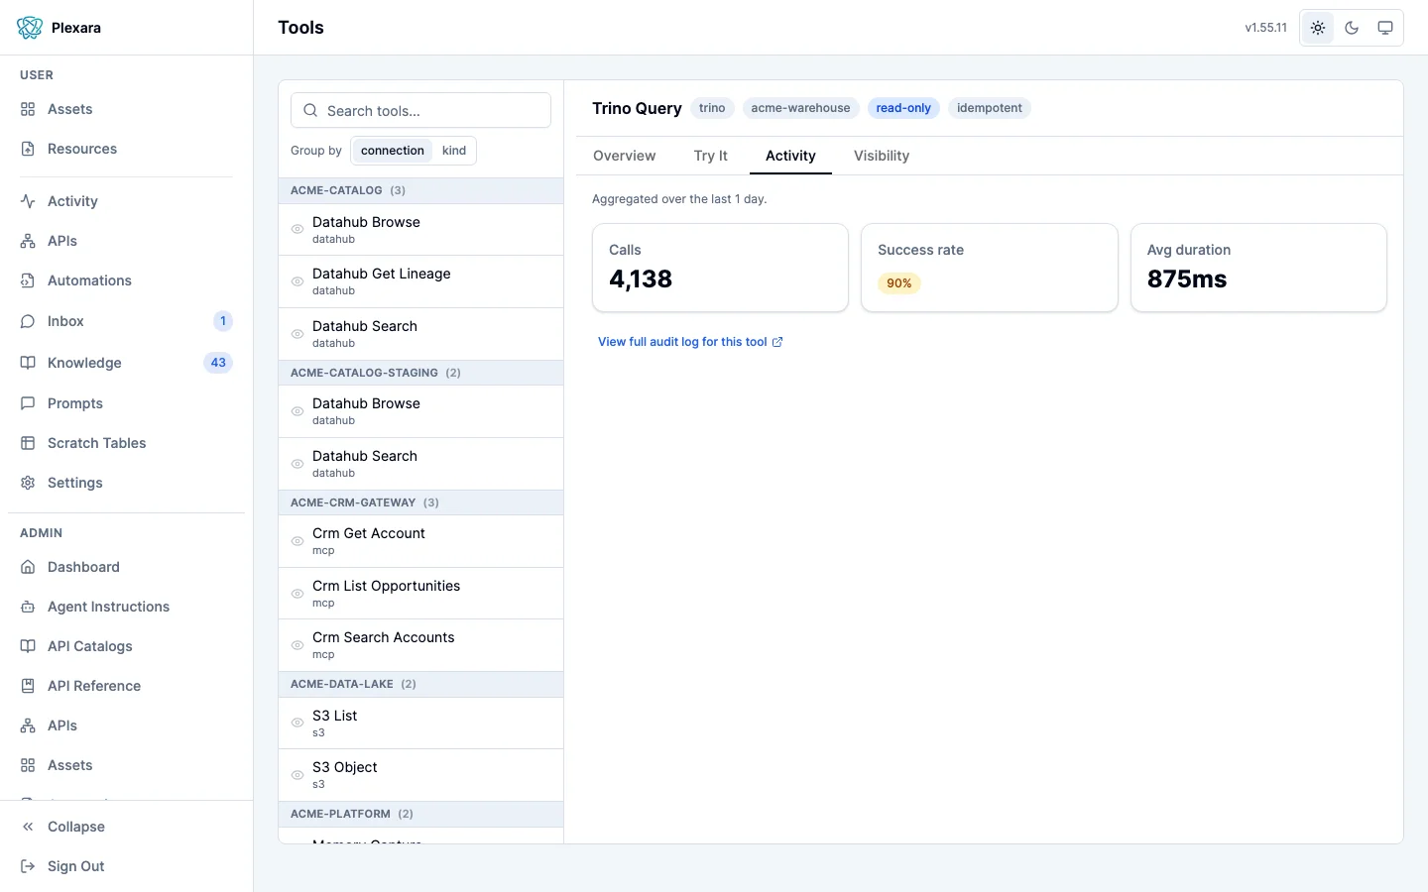1428x892 pixels.
Task: View full audit log for this tool
Action: coord(690,342)
